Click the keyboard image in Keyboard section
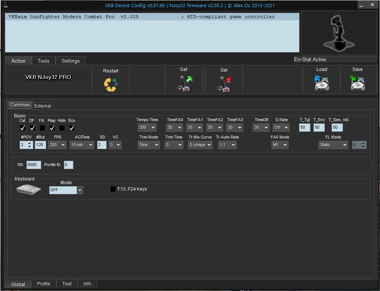This screenshot has height=291, width=380. click(29, 189)
